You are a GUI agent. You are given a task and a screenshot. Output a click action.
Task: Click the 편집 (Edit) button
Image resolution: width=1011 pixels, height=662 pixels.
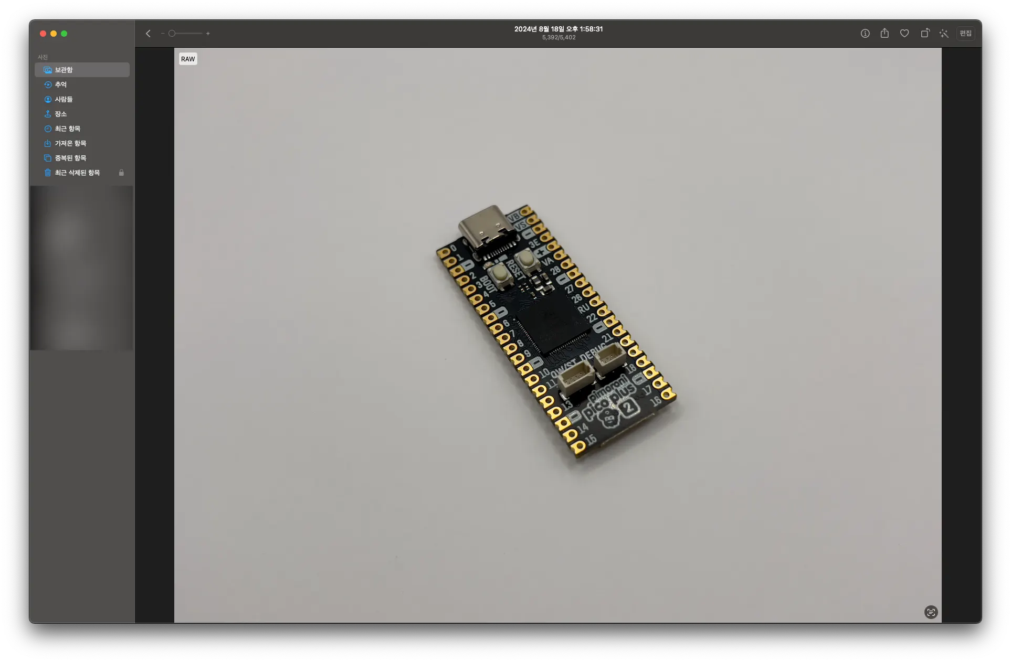point(965,34)
